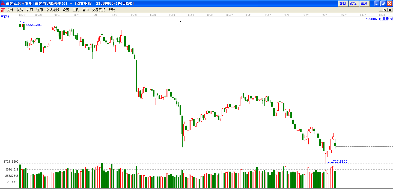The image size is (393, 189).
Task: Open the 设置 menu
Action: (x=66, y=10)
